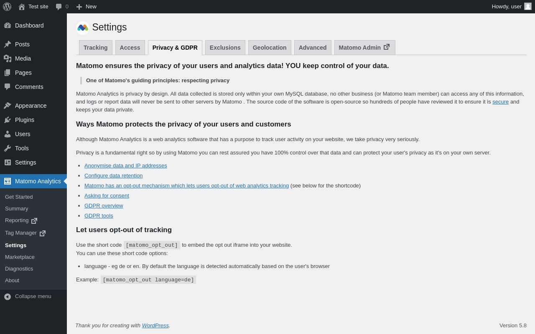535x334 pixels.
Task: Switch to the Geolocation tab
Action: click(270, 48)
